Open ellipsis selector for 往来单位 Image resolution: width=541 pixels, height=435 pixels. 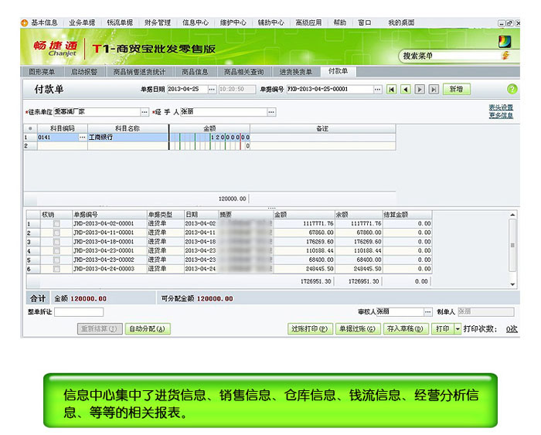pyautogui.click(x=145, y=112)
